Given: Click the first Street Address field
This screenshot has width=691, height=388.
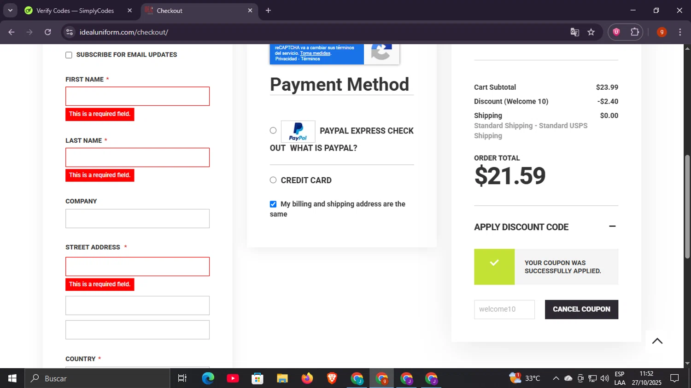Looking at the screenshot, I should tap(137, 266).
